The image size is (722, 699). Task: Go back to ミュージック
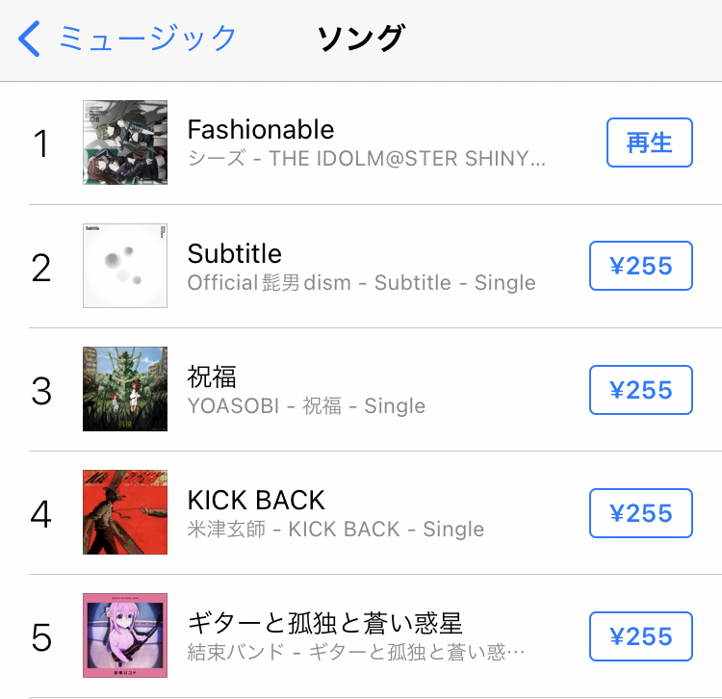coord(147,39)
